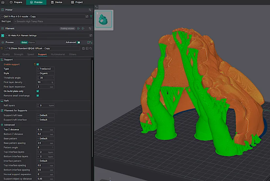
Task: Click the collapse sidebar arrows icon
Action: (x=96, y=7)
